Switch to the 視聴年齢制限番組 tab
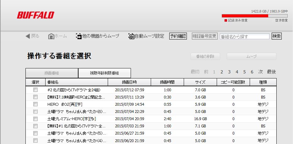The image size is (293, 144). [105, 73]
